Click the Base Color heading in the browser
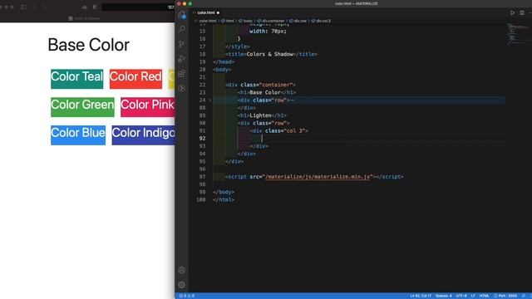The image size is (532, 299). coord(89,45)
